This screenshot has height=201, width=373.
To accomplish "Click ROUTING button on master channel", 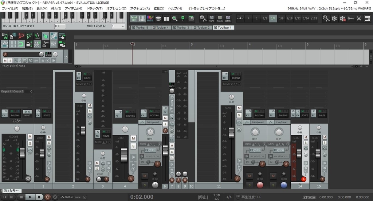I will pyautogui.click(x=15, y=113).
